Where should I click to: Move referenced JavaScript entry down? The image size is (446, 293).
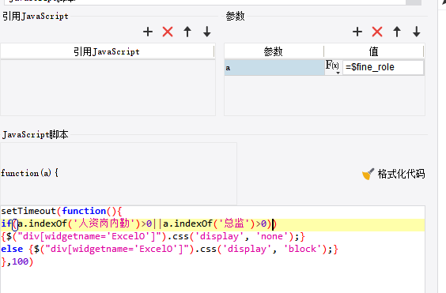point(206,32)
